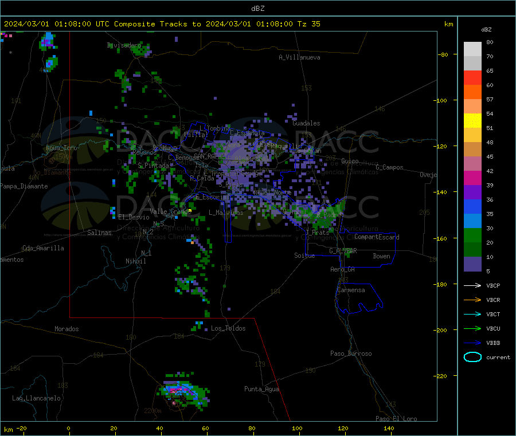Viewport: 516px width, 436px height.
Task: Click the Paso_El_Loro map label
Action: click(396, 419)
